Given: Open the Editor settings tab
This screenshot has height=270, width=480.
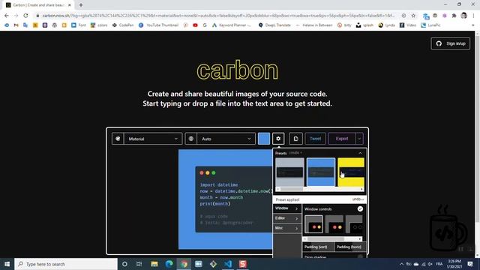Looking at the screenshot, I should click(x=286, y=218).
